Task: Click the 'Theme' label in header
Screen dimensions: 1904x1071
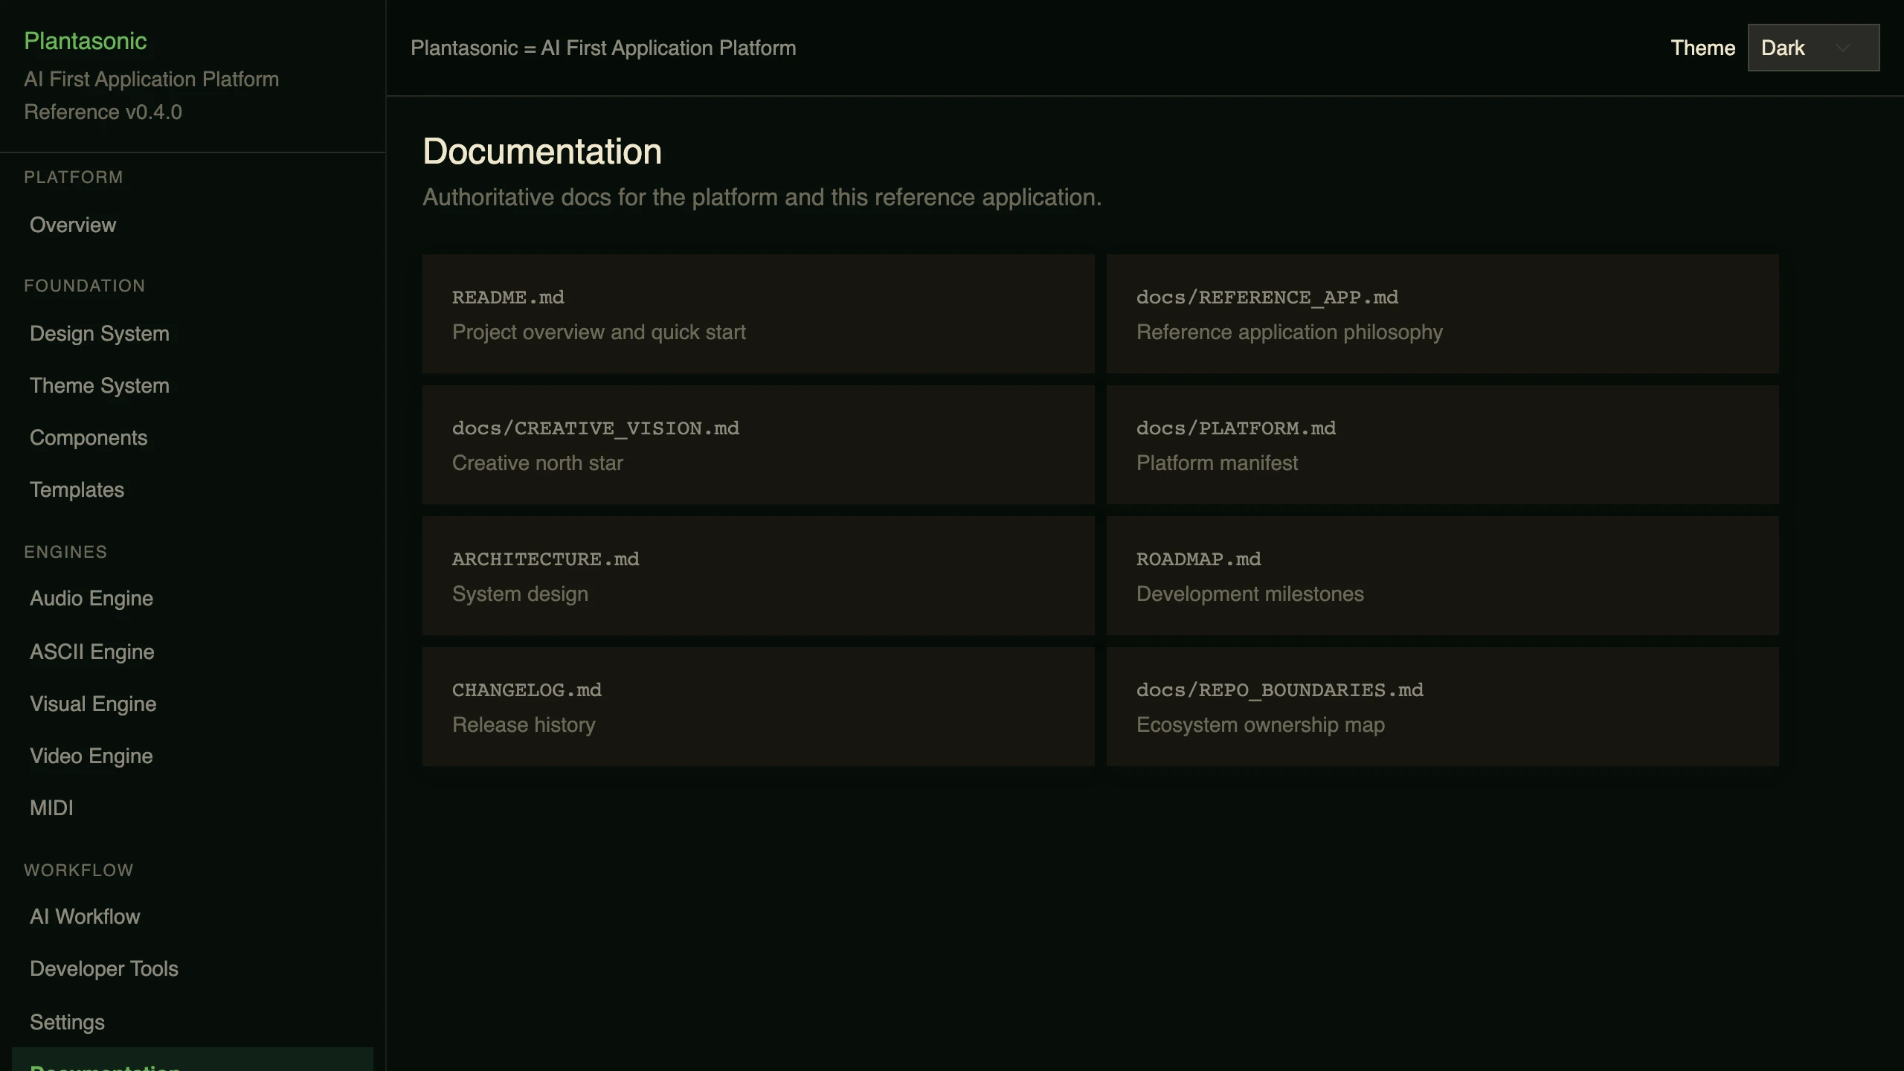Action: 1702,48
